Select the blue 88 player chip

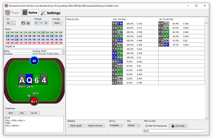pos(34,61)
